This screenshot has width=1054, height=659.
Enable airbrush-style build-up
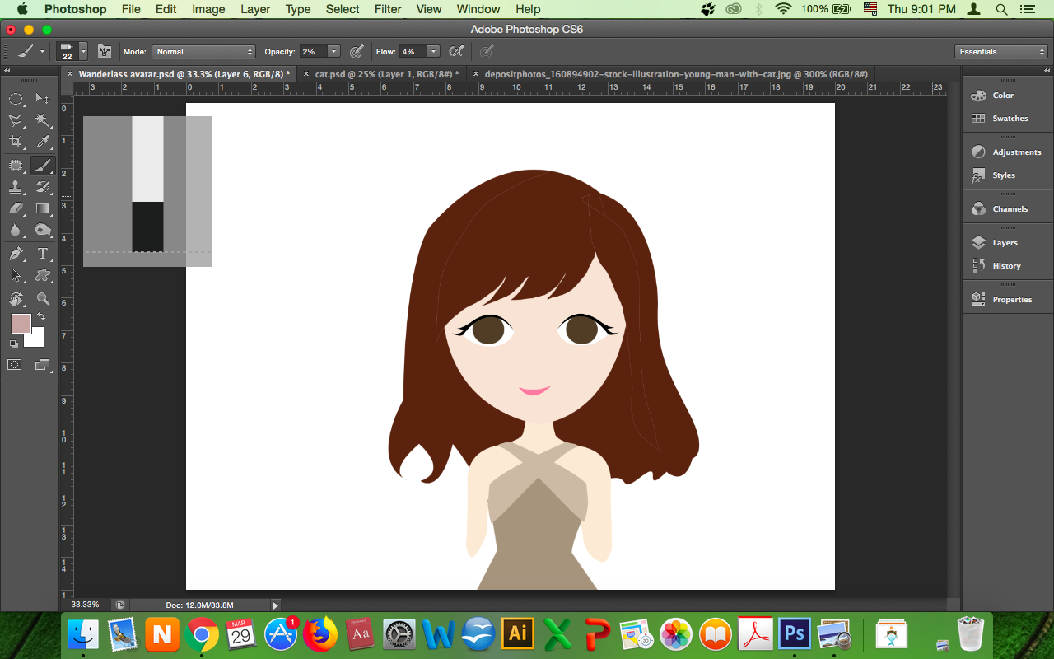(x=455, y=51)
